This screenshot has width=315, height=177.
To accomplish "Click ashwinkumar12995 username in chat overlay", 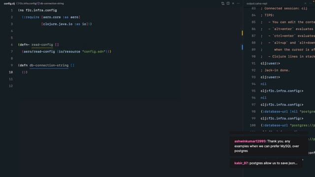I will coord(250,141).
